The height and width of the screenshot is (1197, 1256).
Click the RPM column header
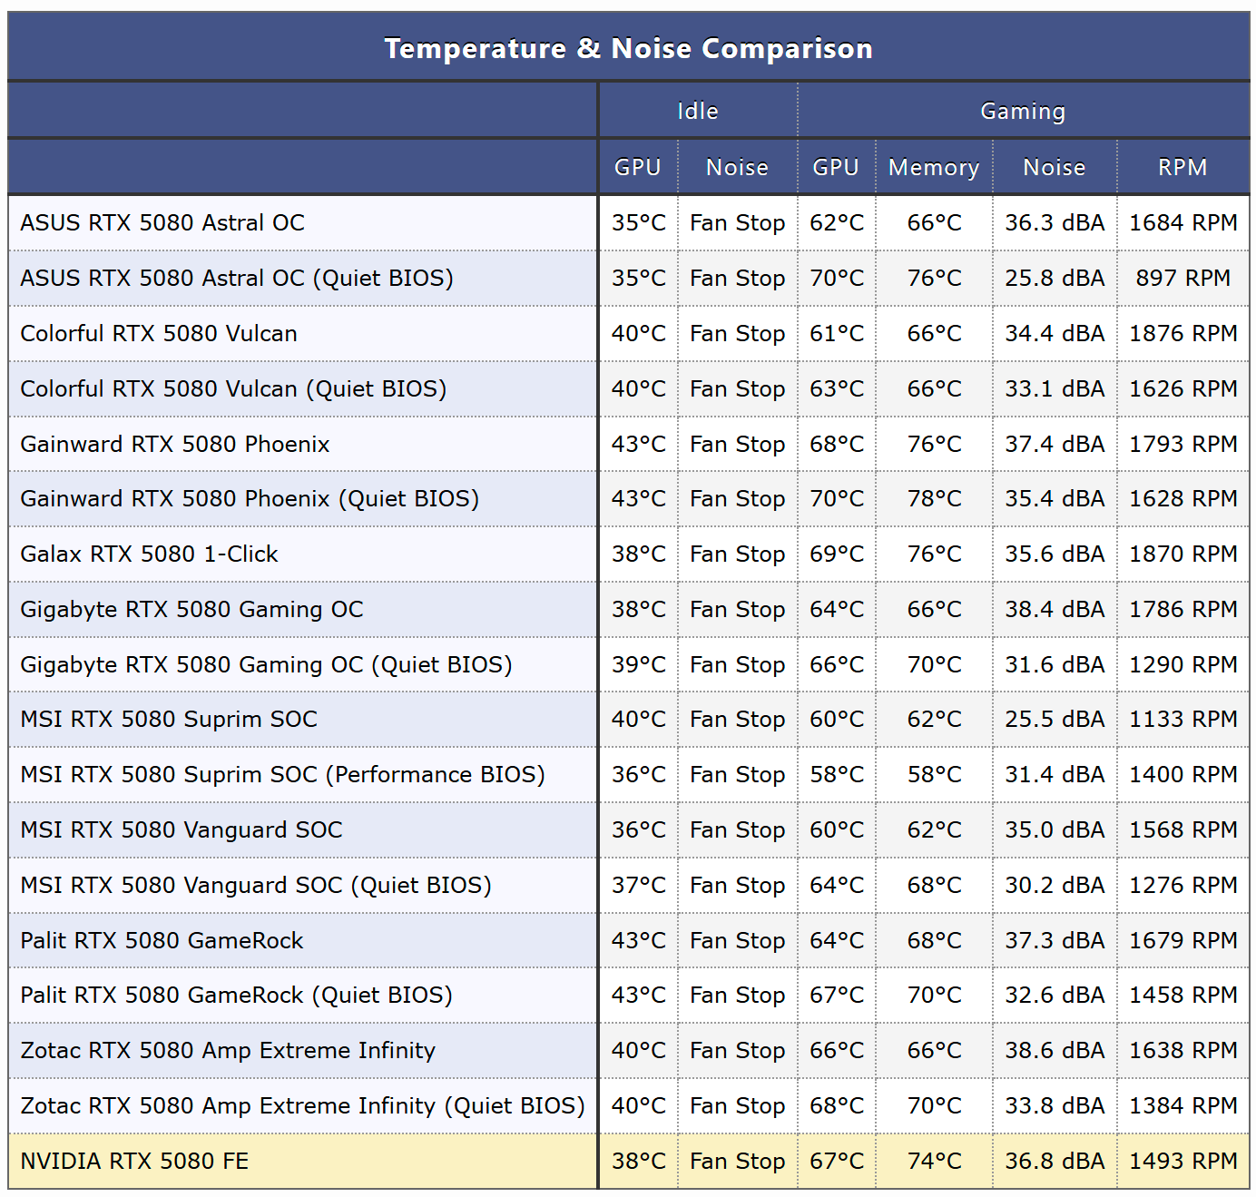(1182, 167)
